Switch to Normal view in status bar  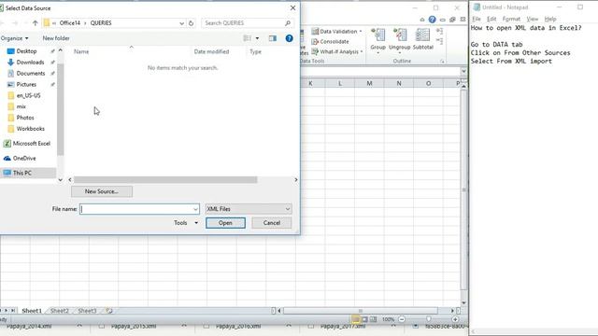click(x=355, y=319)
